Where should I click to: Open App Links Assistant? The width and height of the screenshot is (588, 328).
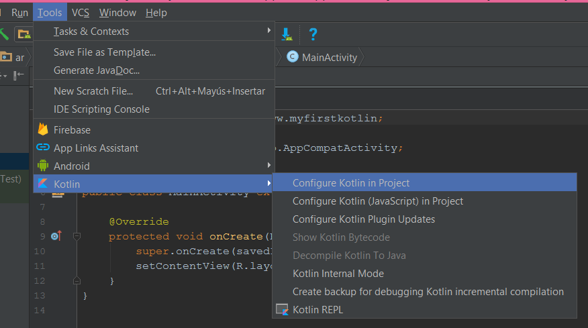[x=154, y=148]
